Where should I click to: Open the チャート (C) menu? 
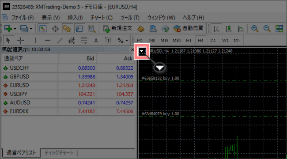pyautogui.click(x=102, y=18)
